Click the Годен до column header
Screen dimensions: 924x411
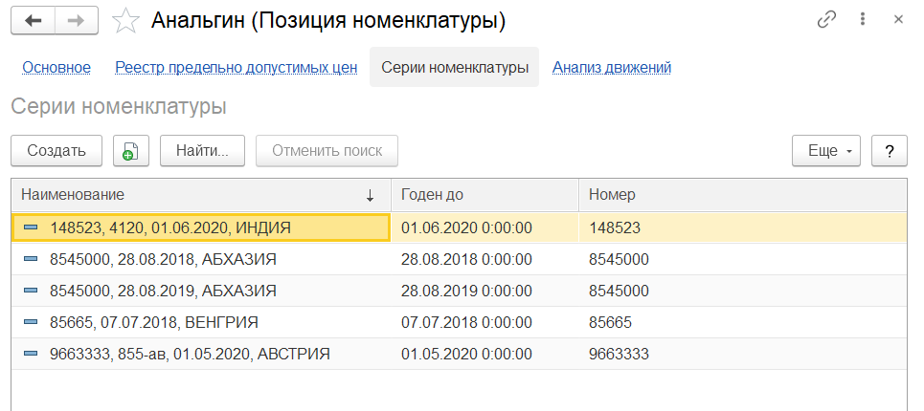coord(484,195)
